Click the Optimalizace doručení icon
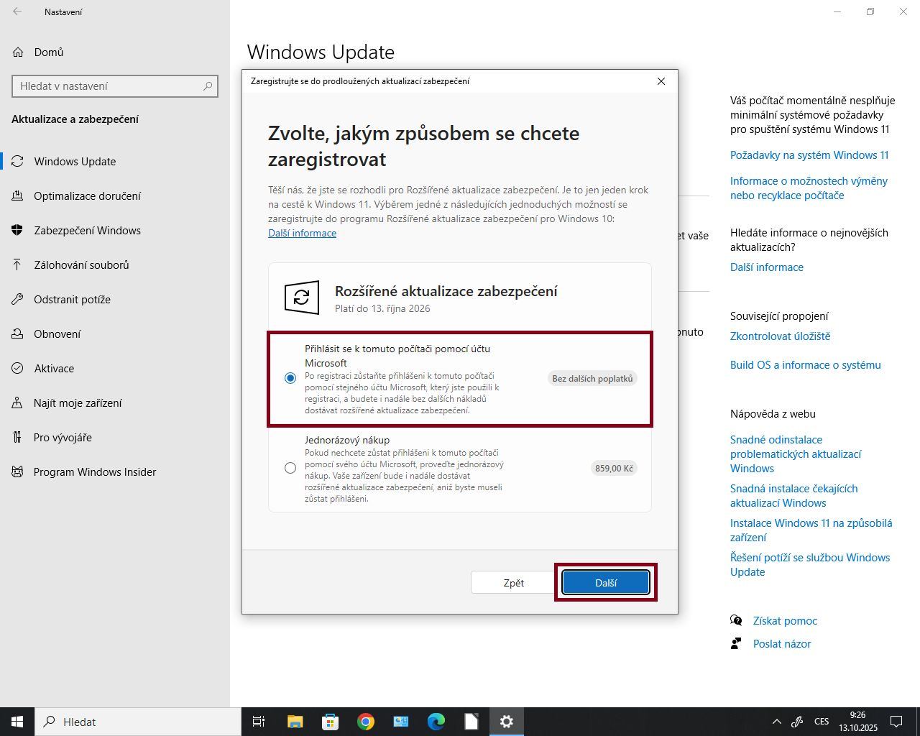 pyautogui.click(x=18, y=196)
